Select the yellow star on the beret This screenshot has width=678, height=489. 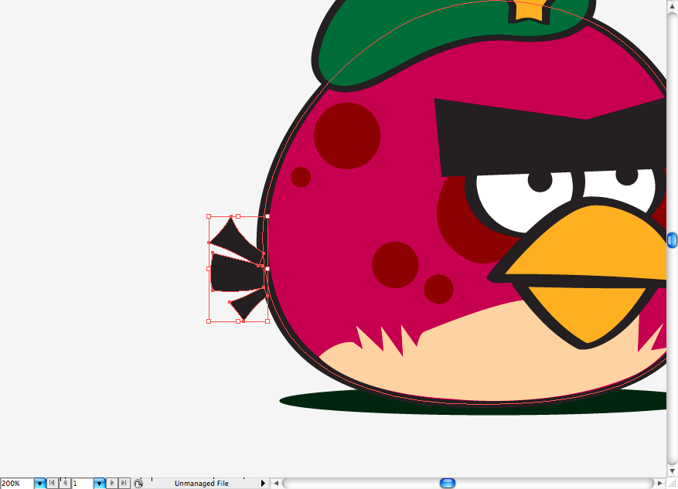pyautogui.click(x=528, y=12)
